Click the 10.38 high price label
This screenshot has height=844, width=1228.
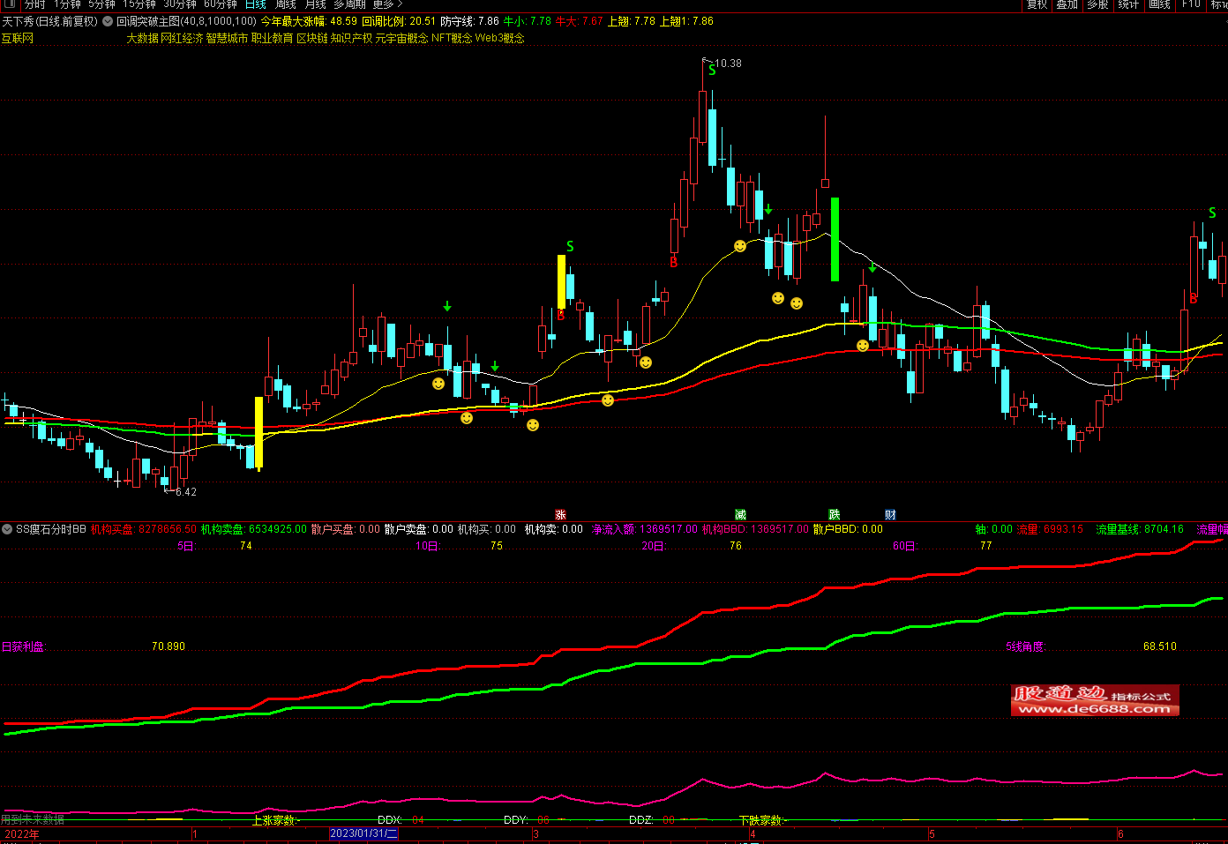728,63
